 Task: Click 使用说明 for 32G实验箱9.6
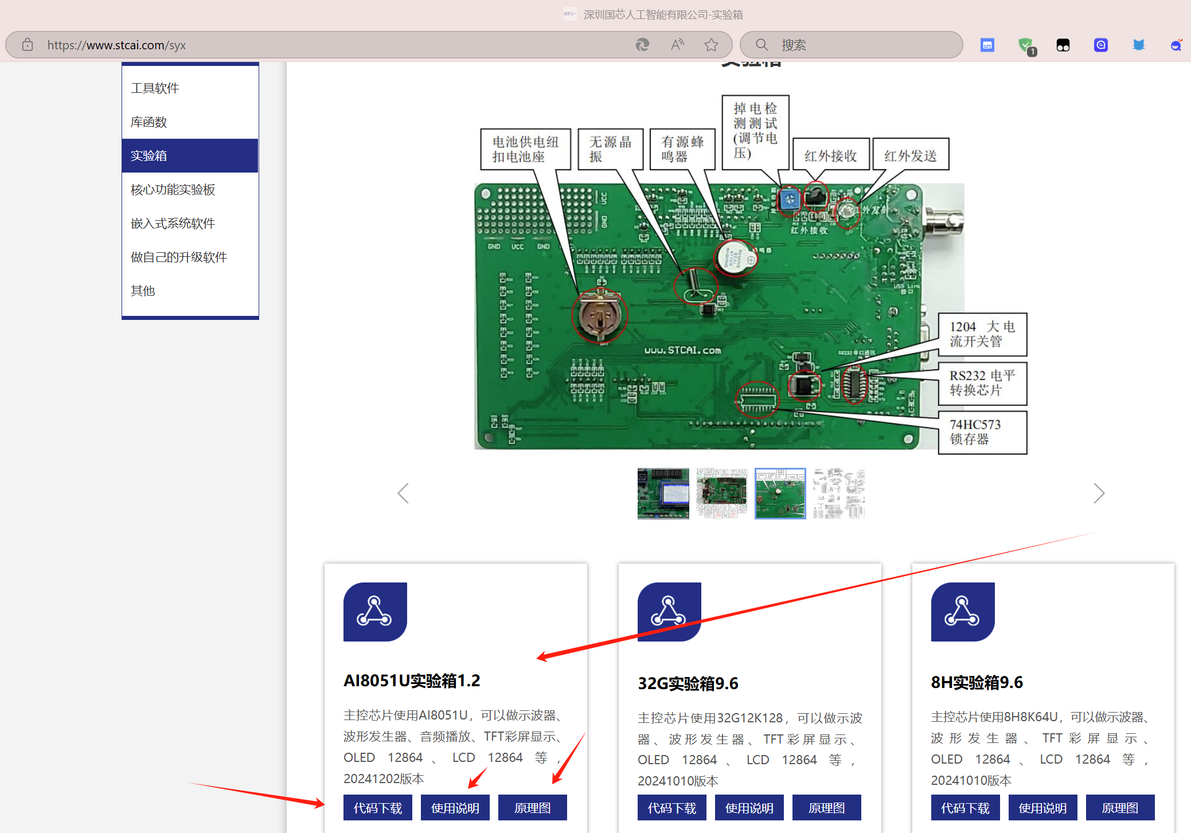[749, 808]
